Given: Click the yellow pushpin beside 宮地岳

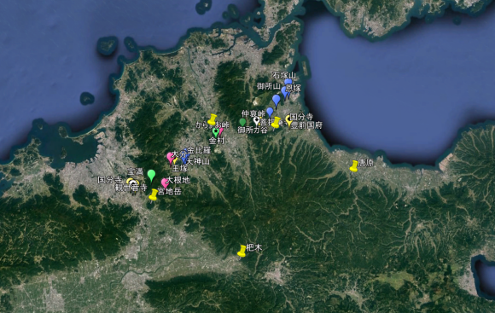Looking at the screenshot, I should point(153,194).
